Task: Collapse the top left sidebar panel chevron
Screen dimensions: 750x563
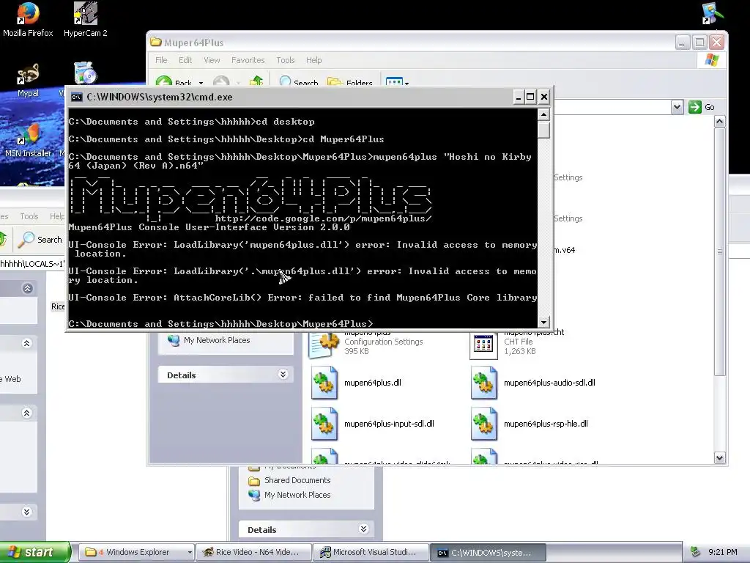Action: point(27,288)
